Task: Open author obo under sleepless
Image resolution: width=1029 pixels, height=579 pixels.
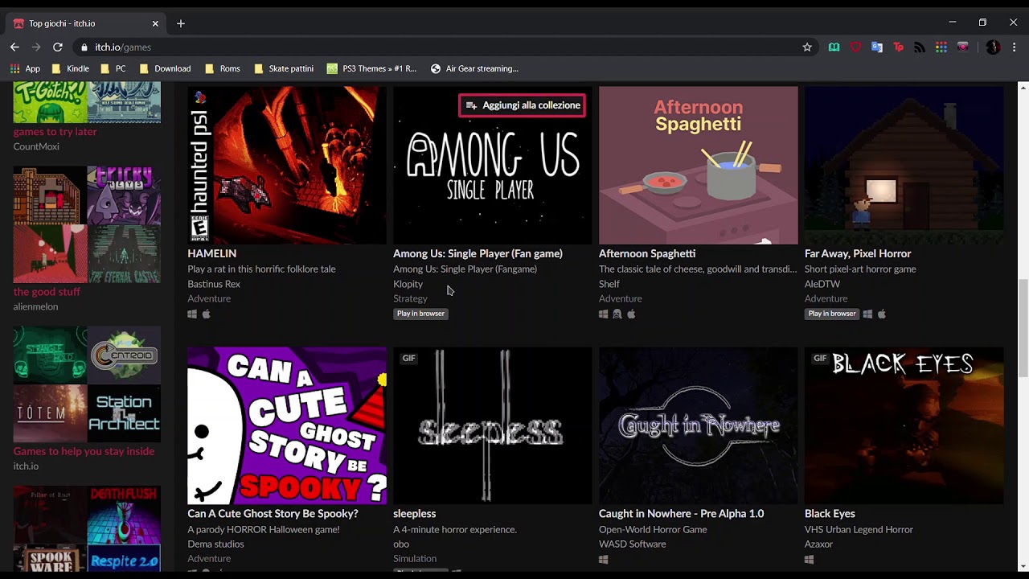Action: [x=401, y=544]
